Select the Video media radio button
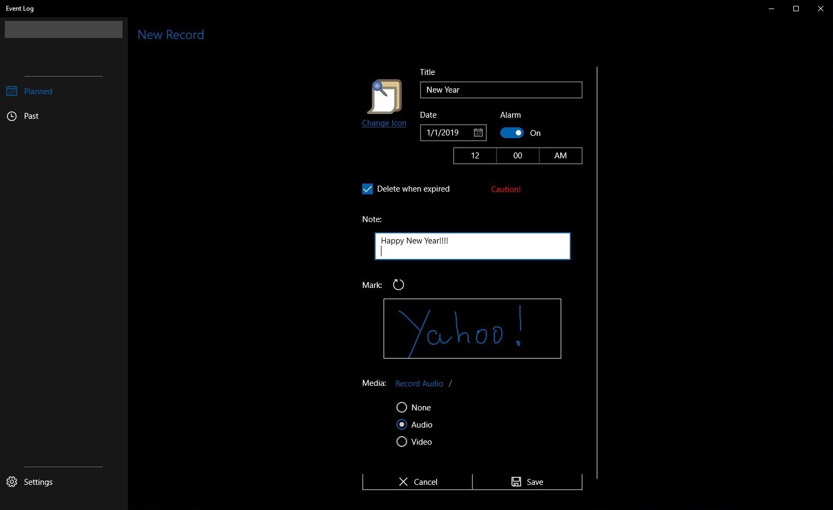This screenshot has width=833, height=510. pos(402,442)
